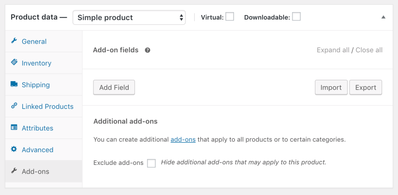This screenshot has width=398, height=195.
Task: Open the Simple product type dropdown
Action: pos(129,18)
